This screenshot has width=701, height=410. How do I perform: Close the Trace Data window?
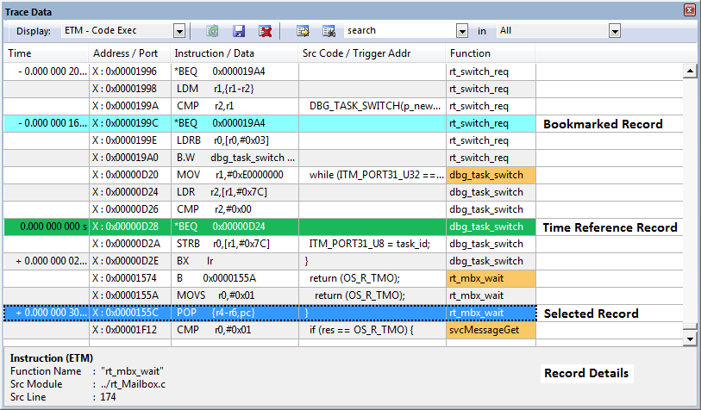[x=689, y=10]
